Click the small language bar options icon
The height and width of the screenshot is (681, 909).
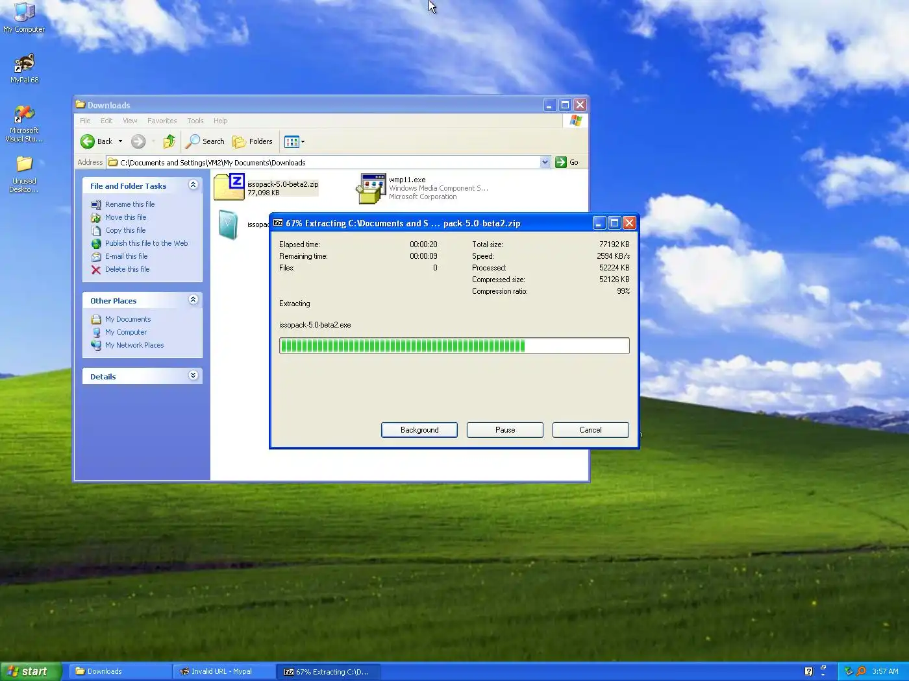pos(823,675)
